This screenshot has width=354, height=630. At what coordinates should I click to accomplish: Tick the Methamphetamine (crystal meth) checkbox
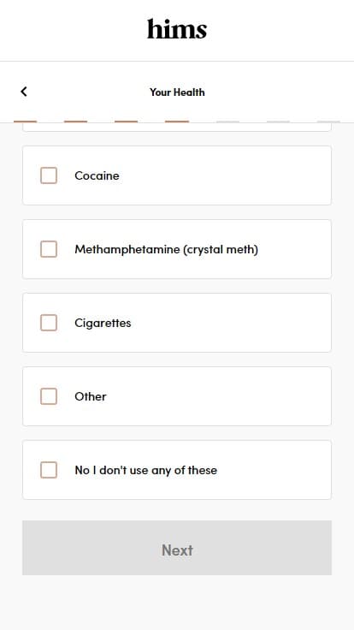(49, 249)
